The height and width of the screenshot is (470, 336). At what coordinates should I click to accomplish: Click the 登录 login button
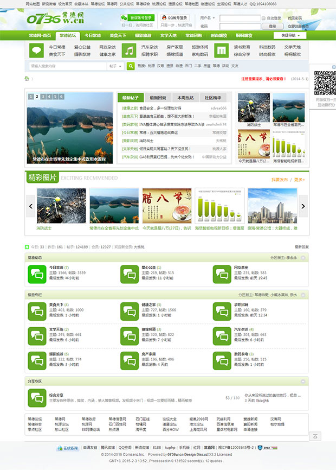point(272,26)
